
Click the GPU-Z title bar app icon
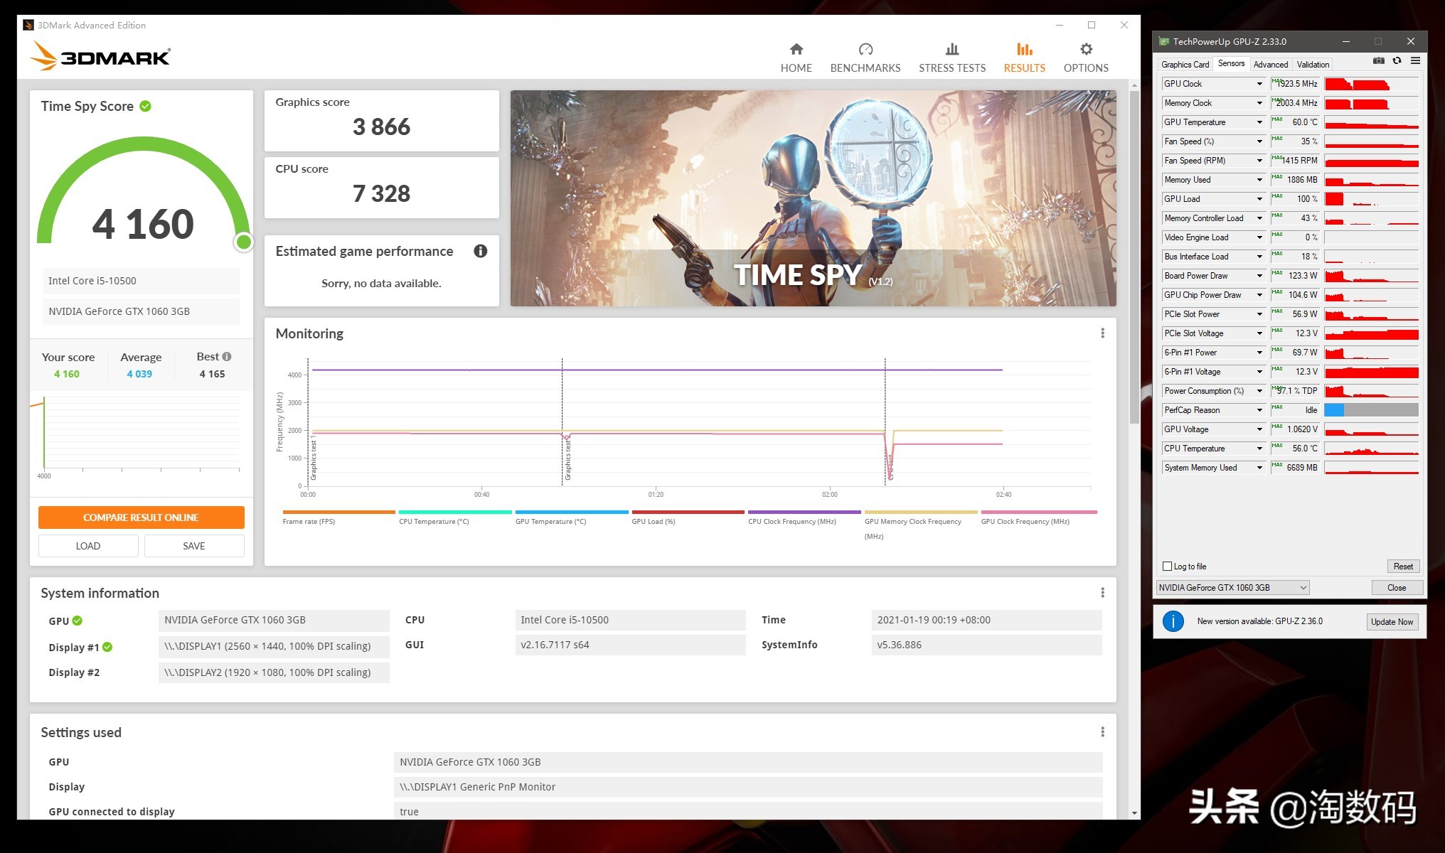pyautogui.click(x=1164, y=41)
